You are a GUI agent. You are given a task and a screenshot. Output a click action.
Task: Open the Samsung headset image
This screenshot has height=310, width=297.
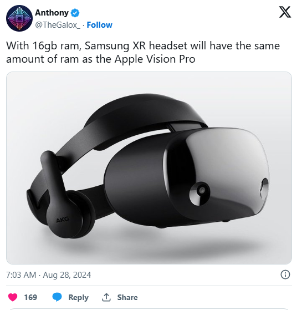149,168
